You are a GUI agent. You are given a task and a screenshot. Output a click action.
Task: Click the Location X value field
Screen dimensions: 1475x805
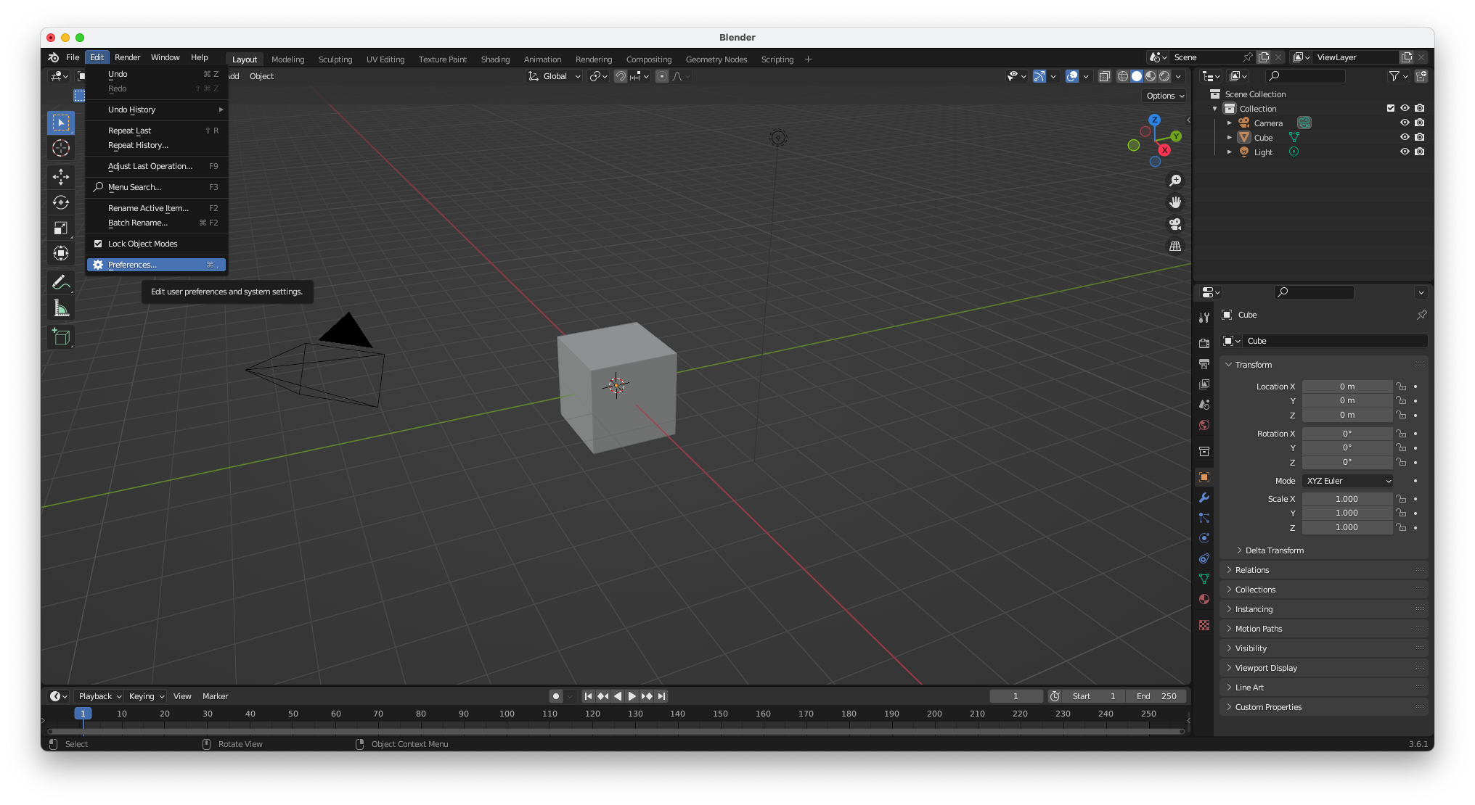[1347, 387]
